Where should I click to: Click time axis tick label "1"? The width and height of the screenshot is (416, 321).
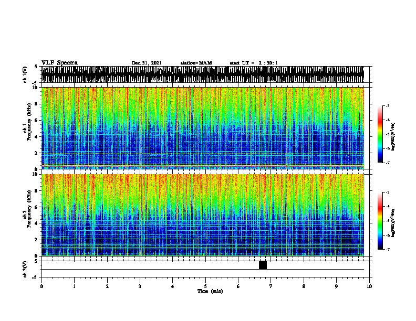coord(74,286)
